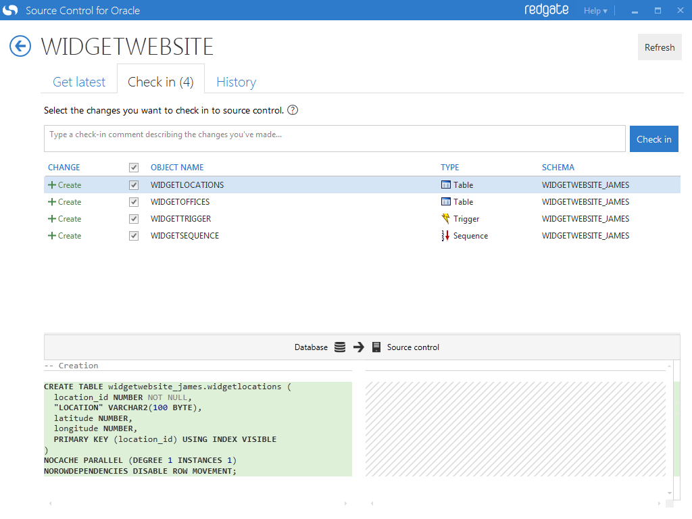
Task: Click the back arrow icon beside WIDGETWEBSITE
Action: coord(20,46)
